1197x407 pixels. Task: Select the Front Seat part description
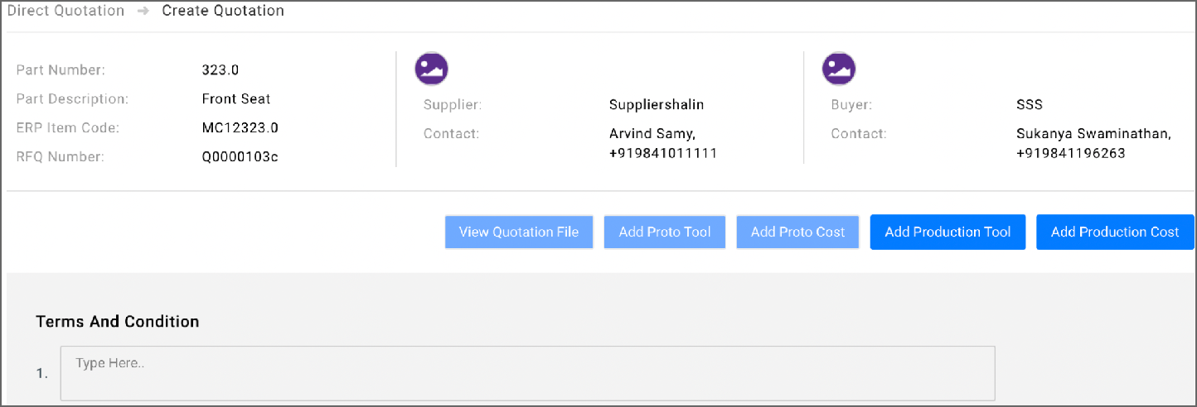(x=236, y=99)
